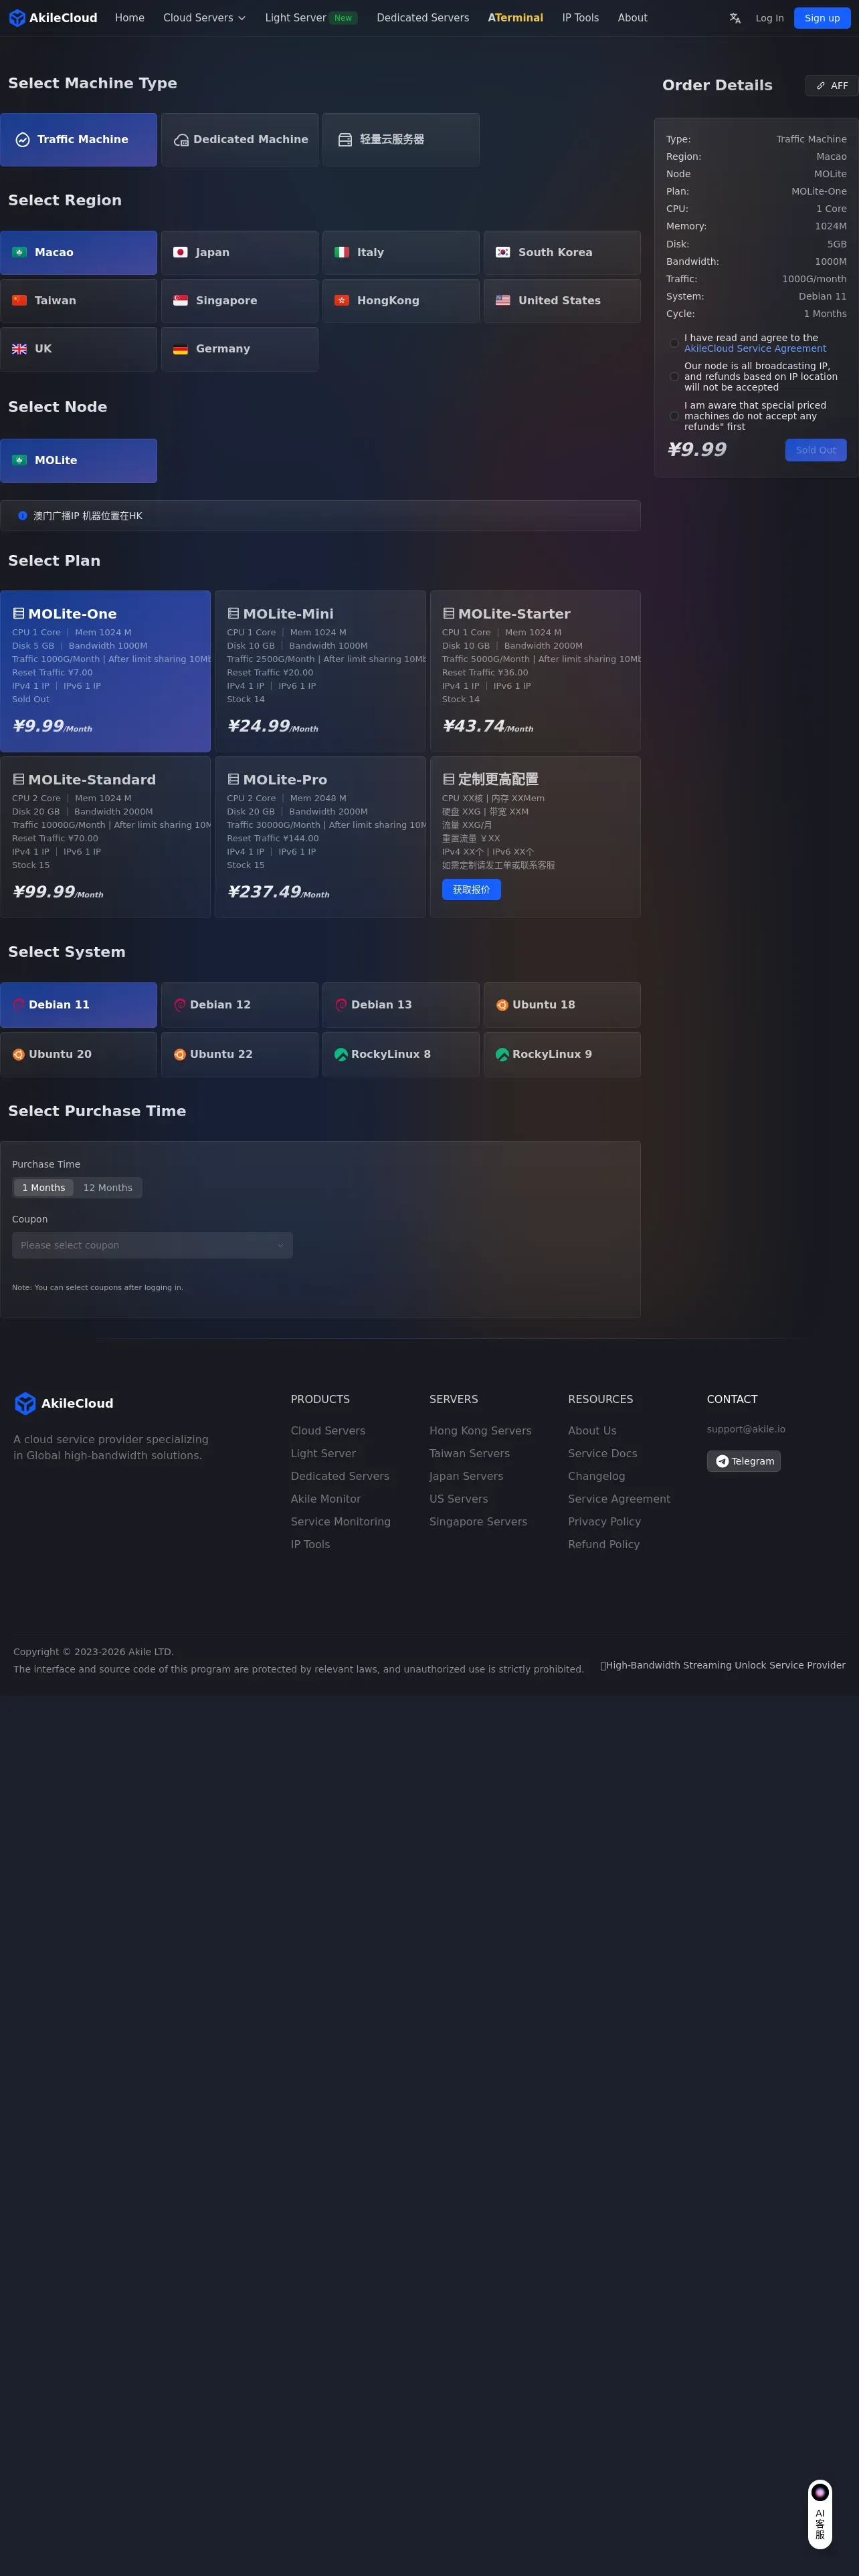Select the Debian 11 system option
859x2576 pixels.
79,1005
